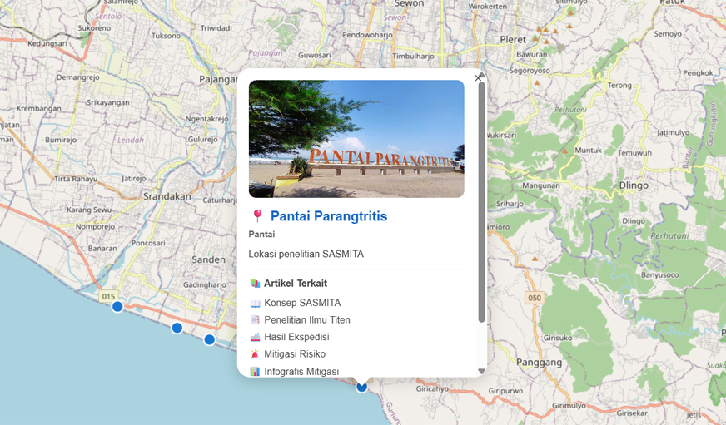Click the ship icon beside Hasil Ekspedisi
The image size is (726, 425).
pos(255,337)
